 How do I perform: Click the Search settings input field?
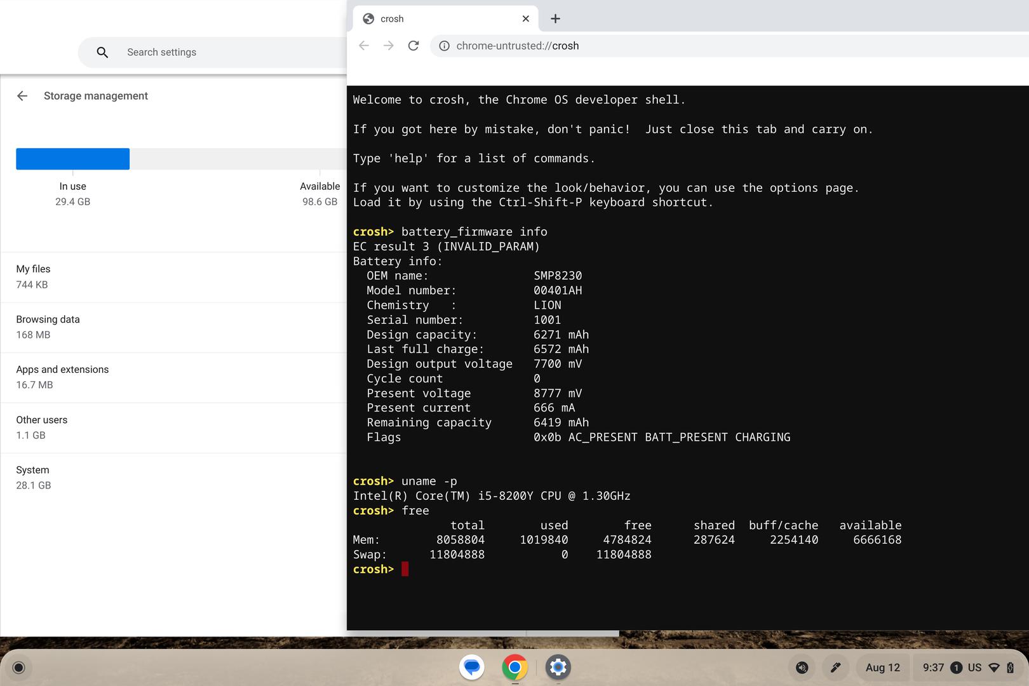(212, 52)
